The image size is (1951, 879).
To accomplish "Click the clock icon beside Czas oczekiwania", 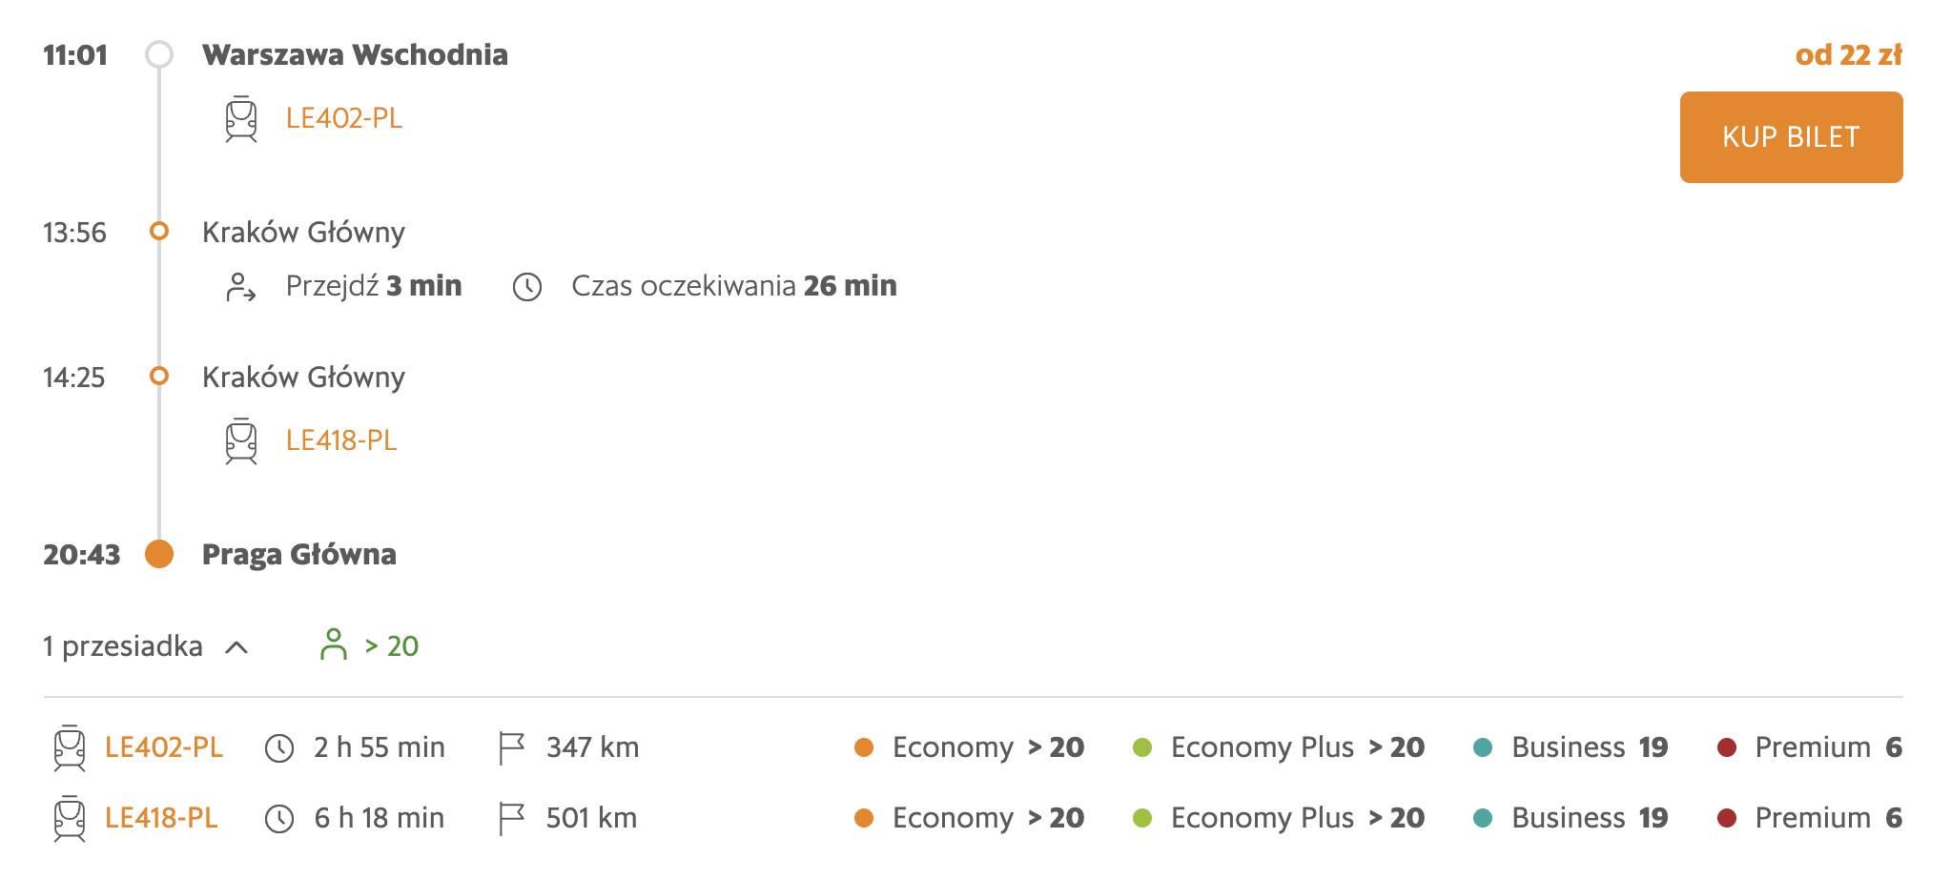I will [527, 287].
